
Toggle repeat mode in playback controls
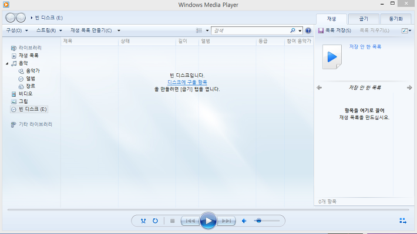pos(155,221)
